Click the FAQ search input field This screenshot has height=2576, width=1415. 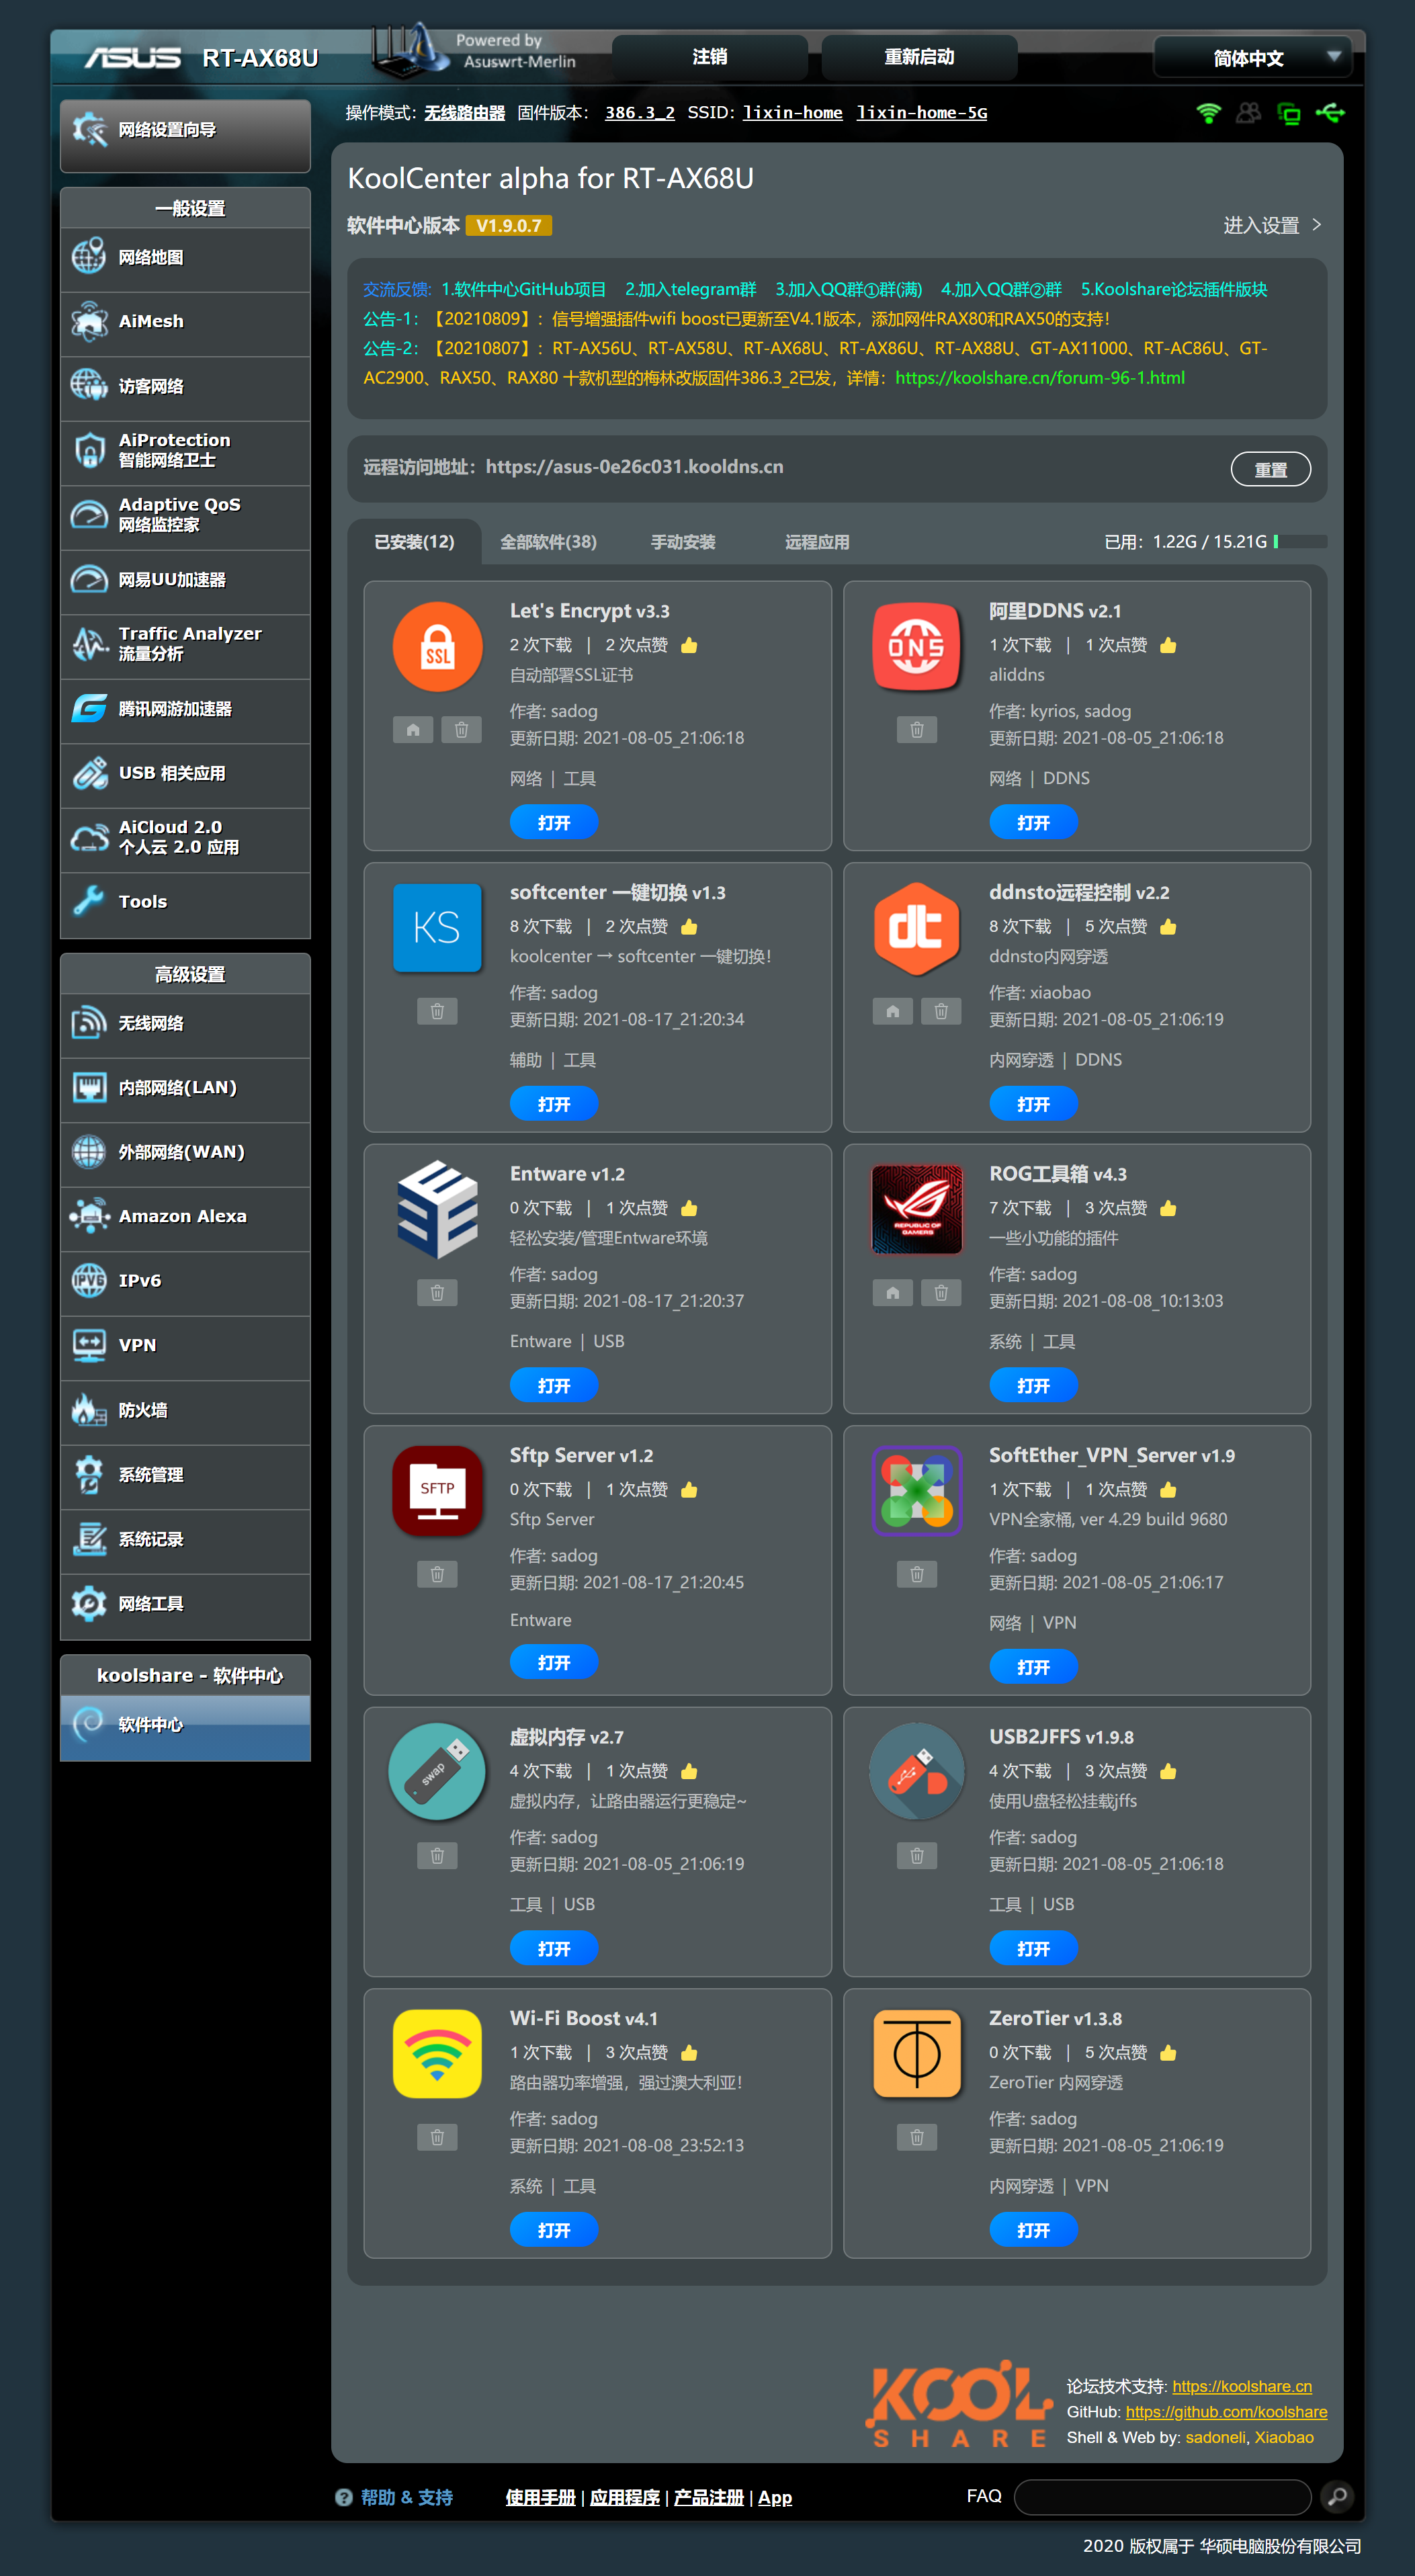(1162, 2497)
